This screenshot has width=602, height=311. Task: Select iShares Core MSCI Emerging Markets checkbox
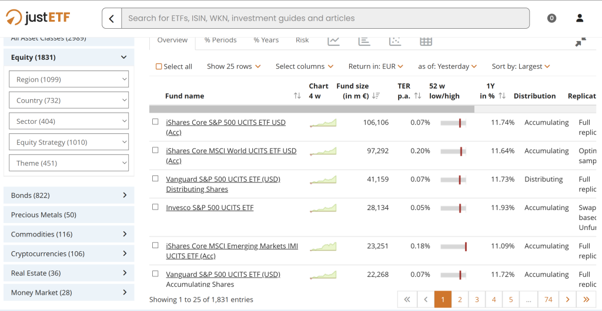pyautogui.click(x=155, y=245)
